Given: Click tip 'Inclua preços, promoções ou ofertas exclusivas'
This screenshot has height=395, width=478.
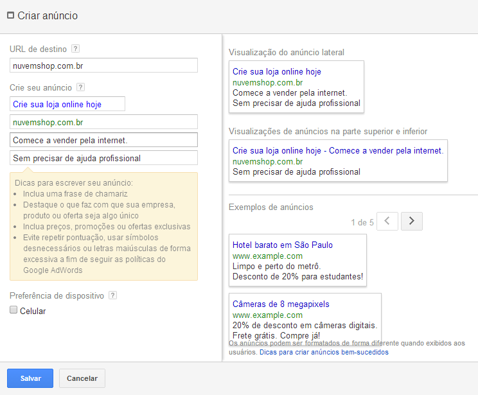Looking at the screenshot, I should tap(107, 227).
